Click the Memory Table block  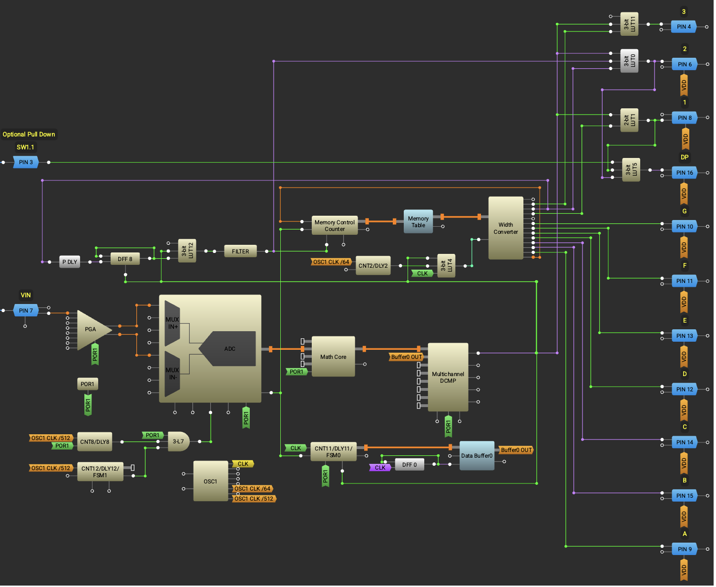click(x=418, y=222)
